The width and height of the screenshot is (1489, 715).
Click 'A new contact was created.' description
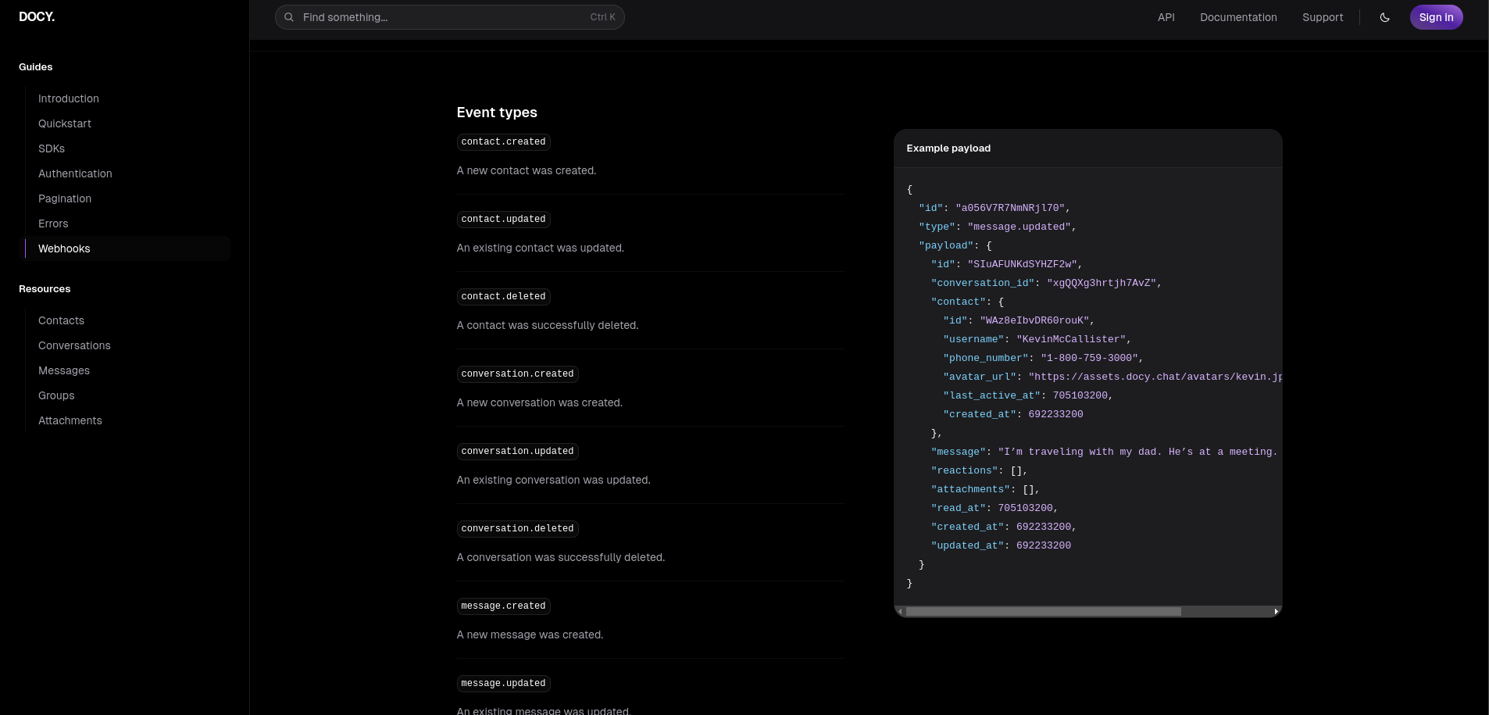click(x=527, y=170)
